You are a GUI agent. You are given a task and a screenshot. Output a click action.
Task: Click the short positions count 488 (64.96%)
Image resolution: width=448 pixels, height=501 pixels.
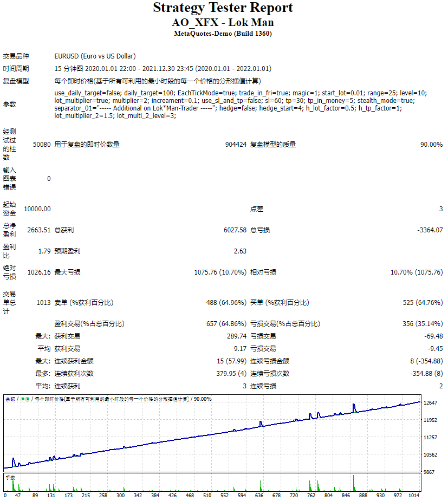[225, 302]
